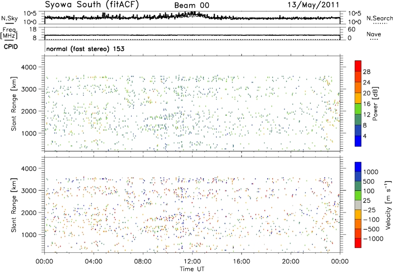Pick the yellow-orange 16-20 dB power segment
This screenshot has height=272, width=393.
click(x=358, y=98)
